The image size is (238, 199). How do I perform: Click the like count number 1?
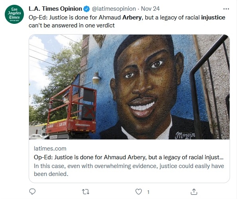[148, 192]
